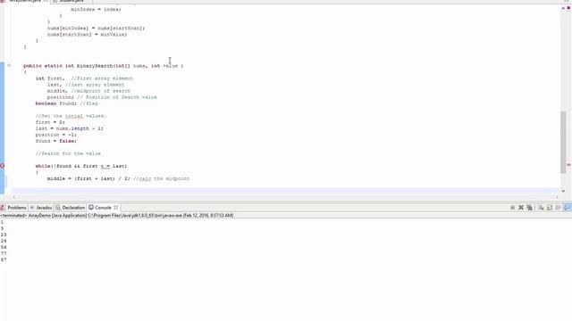Image resolution: width=572 pixels, height=321 pixels.
Task: Click the 'first = 0;' line
Action: tap(50, 122)
